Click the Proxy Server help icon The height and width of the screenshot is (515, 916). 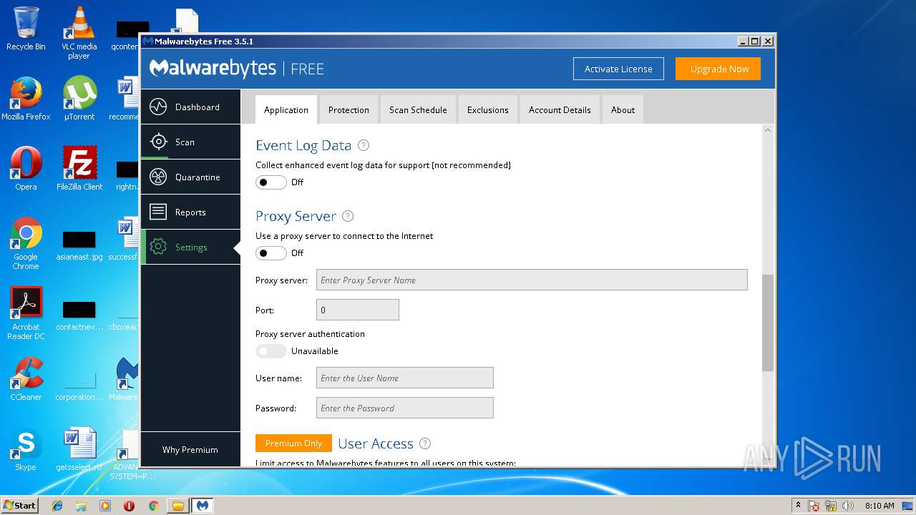(x=348, y=216)
